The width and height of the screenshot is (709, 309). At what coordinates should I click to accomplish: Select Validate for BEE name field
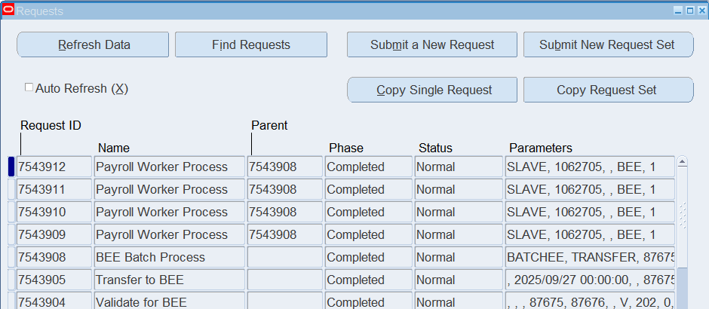pyautogui.click(x=169, y=302)
